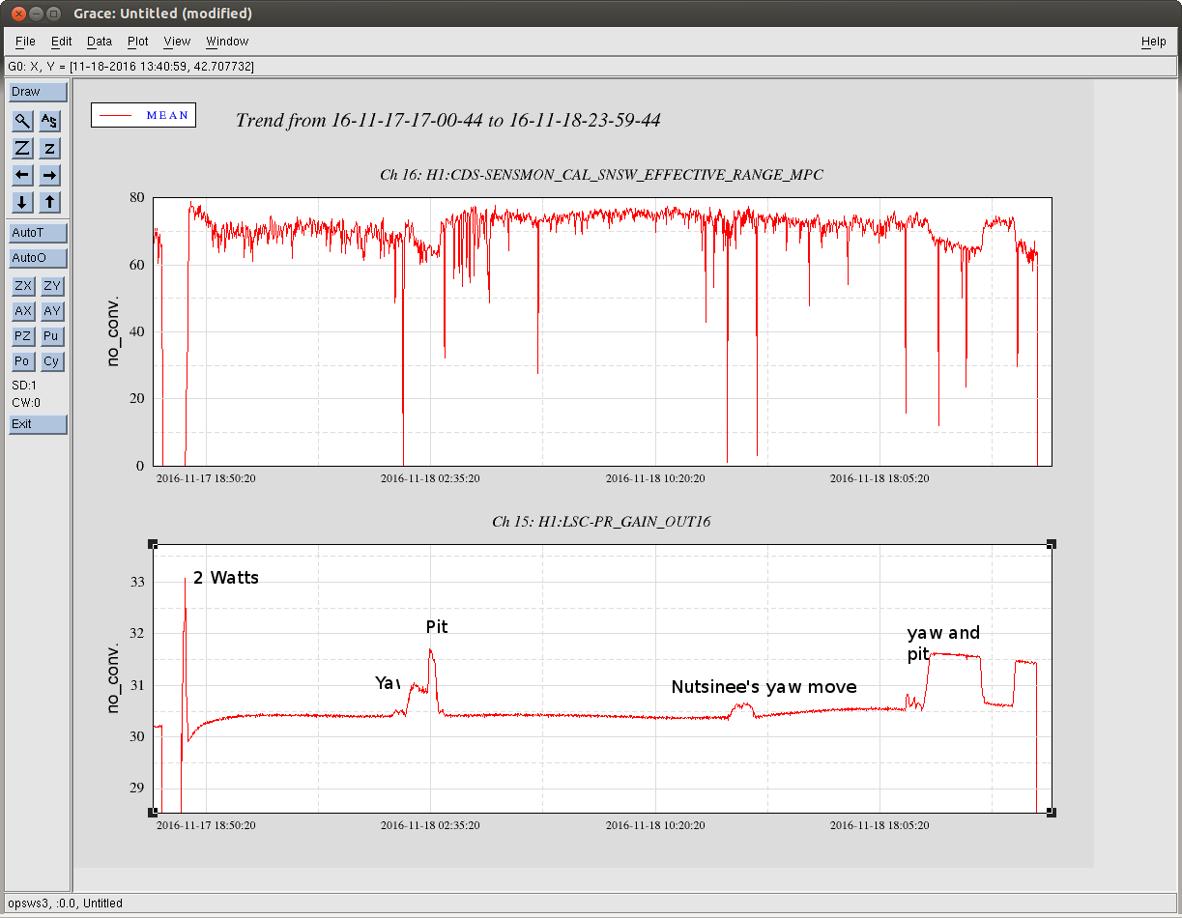Click the Draw redraw button
Image resolution: width=1182 pixels, height=918 pixels.
(38, 92)
